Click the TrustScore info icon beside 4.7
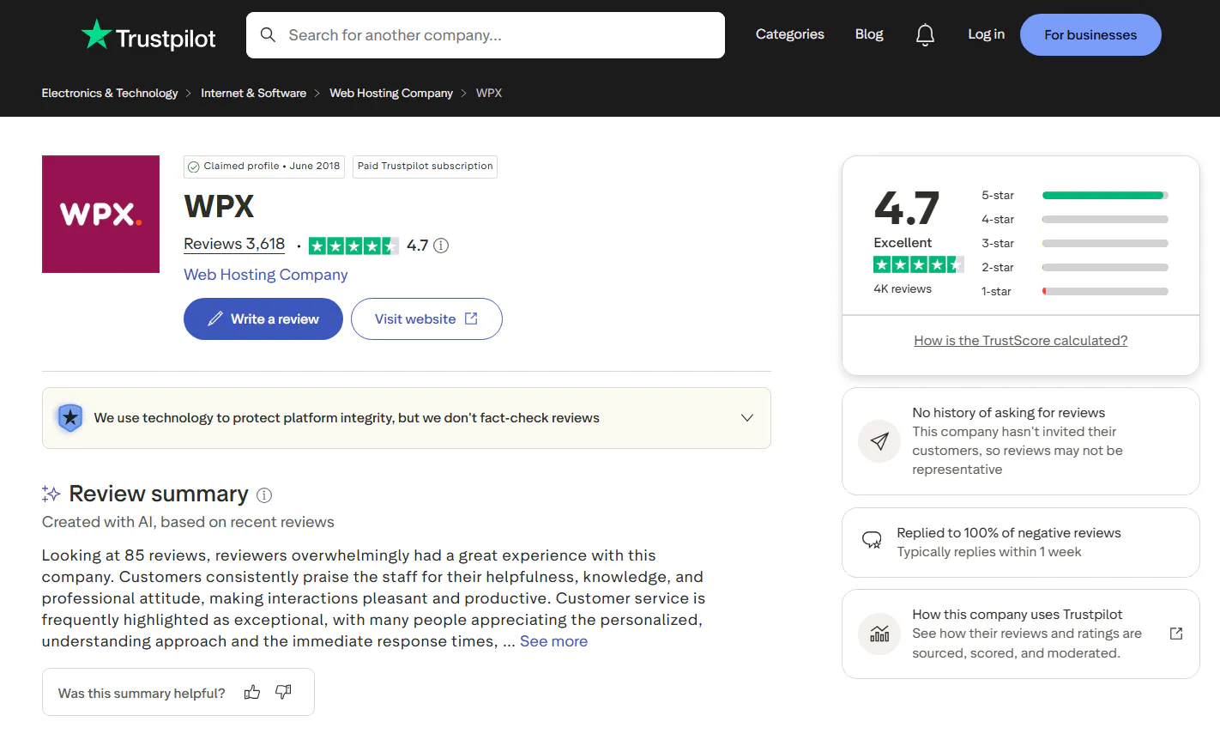Screen dimensions: 1220x740 (441, 246)
